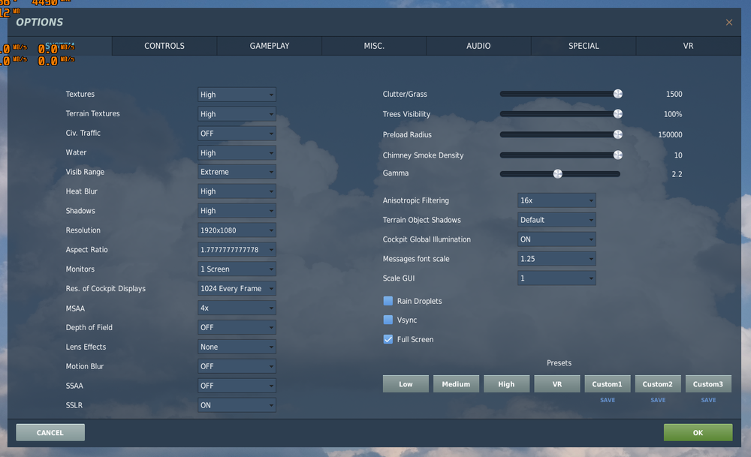Toggle the Vsync checkbox
751x457 pixels.
(x=388, y=320)
